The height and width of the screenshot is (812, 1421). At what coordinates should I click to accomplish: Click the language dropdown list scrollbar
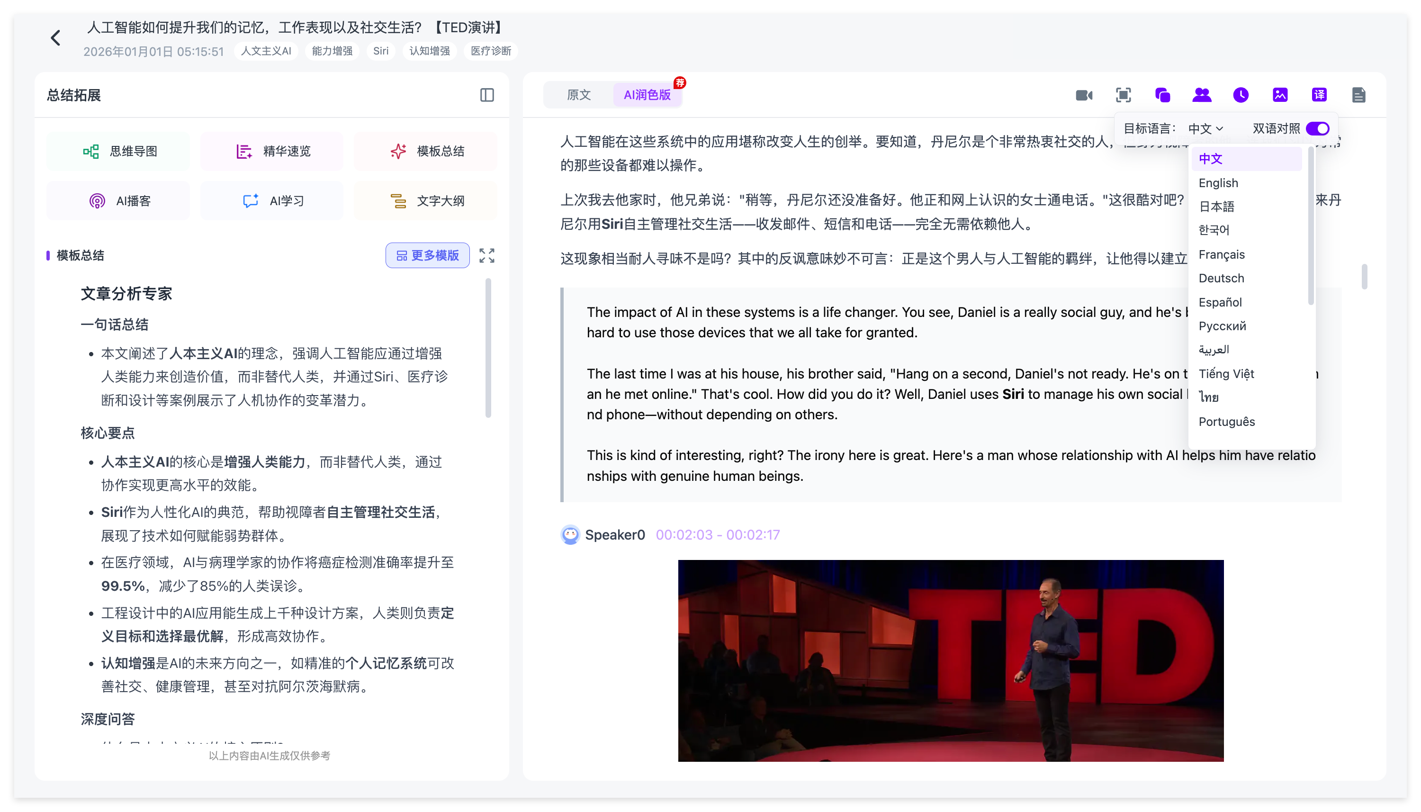1311,226
